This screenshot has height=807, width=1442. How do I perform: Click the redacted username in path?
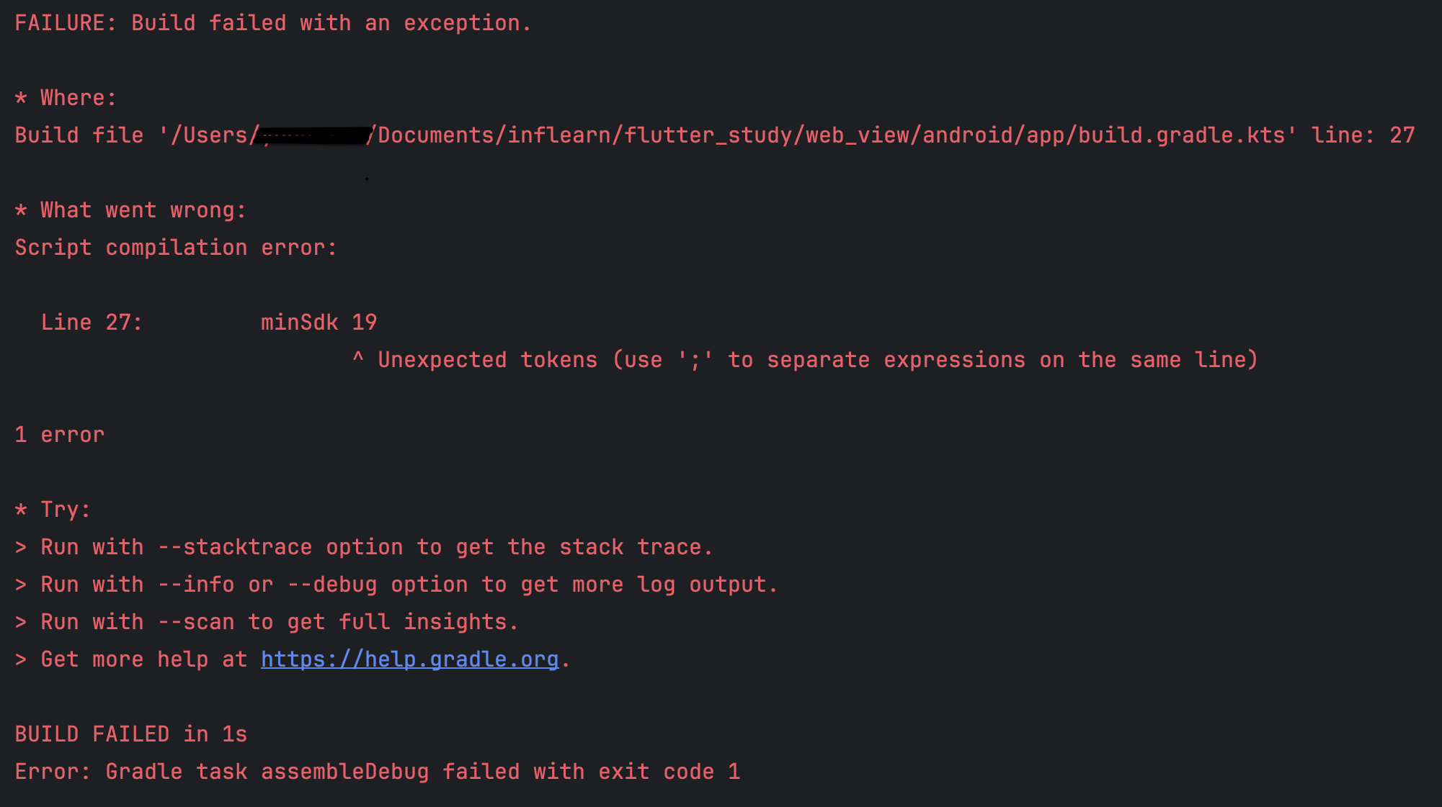(313, 135)
